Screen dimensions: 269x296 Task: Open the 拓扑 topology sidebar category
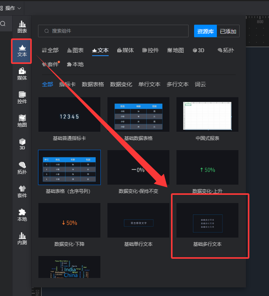coord(22,168)
